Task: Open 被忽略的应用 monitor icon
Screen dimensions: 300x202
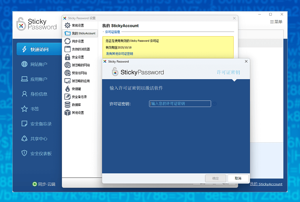Action: (x=67, y=81)
